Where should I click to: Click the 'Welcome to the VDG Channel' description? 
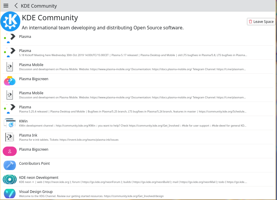pyautogui.click(x=91, y=196)
